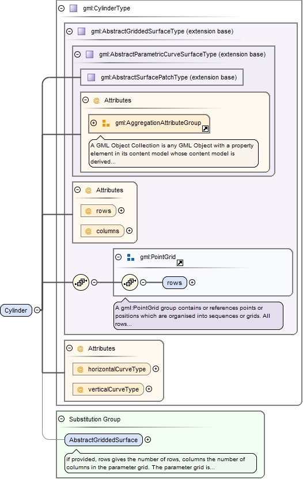Collapse the inner PointGrid sequence compositor
The height and width of the screenshot is (479, 303).
pos(143,283)
